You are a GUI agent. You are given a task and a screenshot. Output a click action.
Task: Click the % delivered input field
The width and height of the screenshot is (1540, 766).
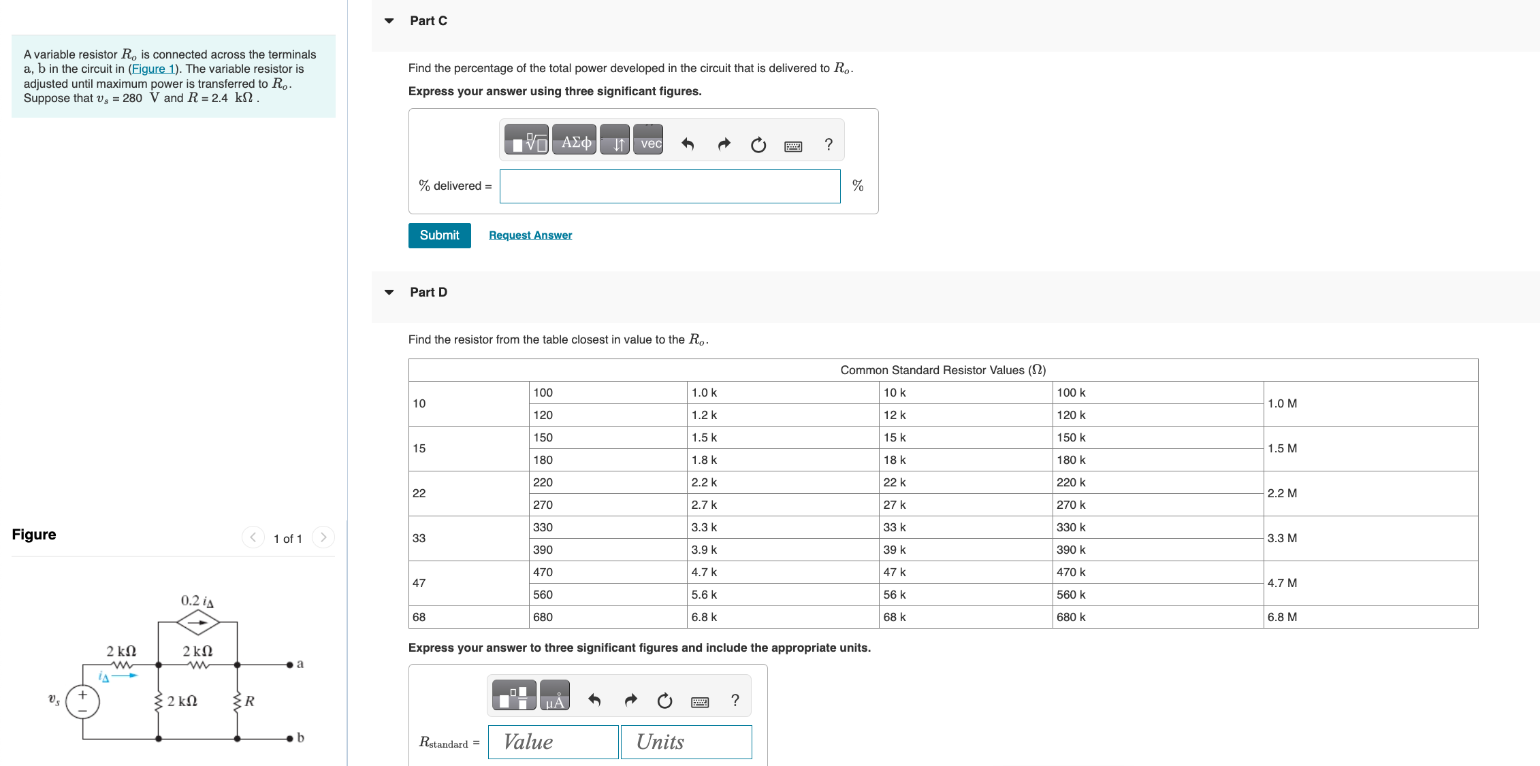(670, 186)
